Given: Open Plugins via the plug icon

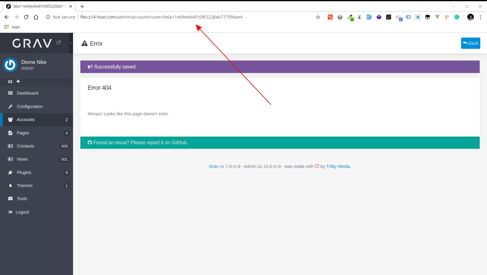Looking at the screenshot, I should tap(10, 172).
